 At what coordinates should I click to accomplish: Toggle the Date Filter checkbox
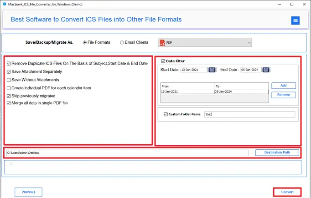[x=164, y=61]
